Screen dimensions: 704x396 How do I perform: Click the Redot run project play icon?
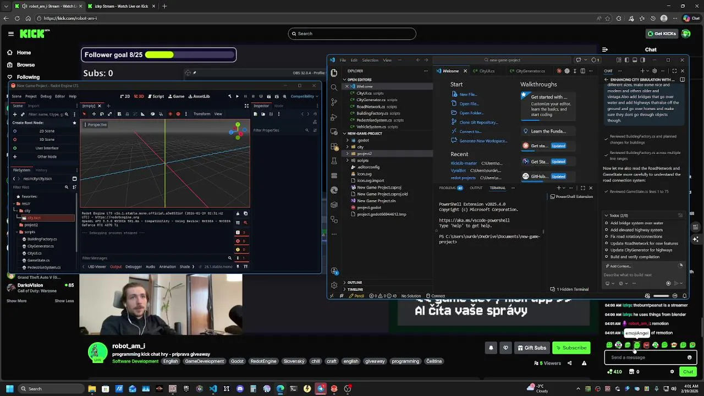coord(237,96)
